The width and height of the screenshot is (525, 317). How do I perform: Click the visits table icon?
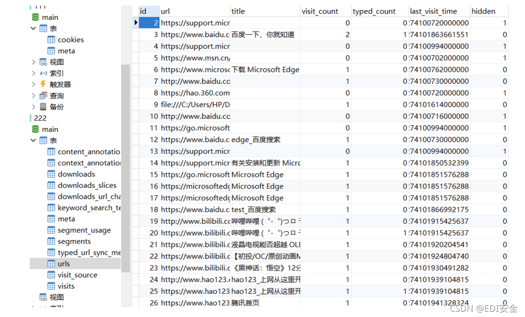[51, 286]
